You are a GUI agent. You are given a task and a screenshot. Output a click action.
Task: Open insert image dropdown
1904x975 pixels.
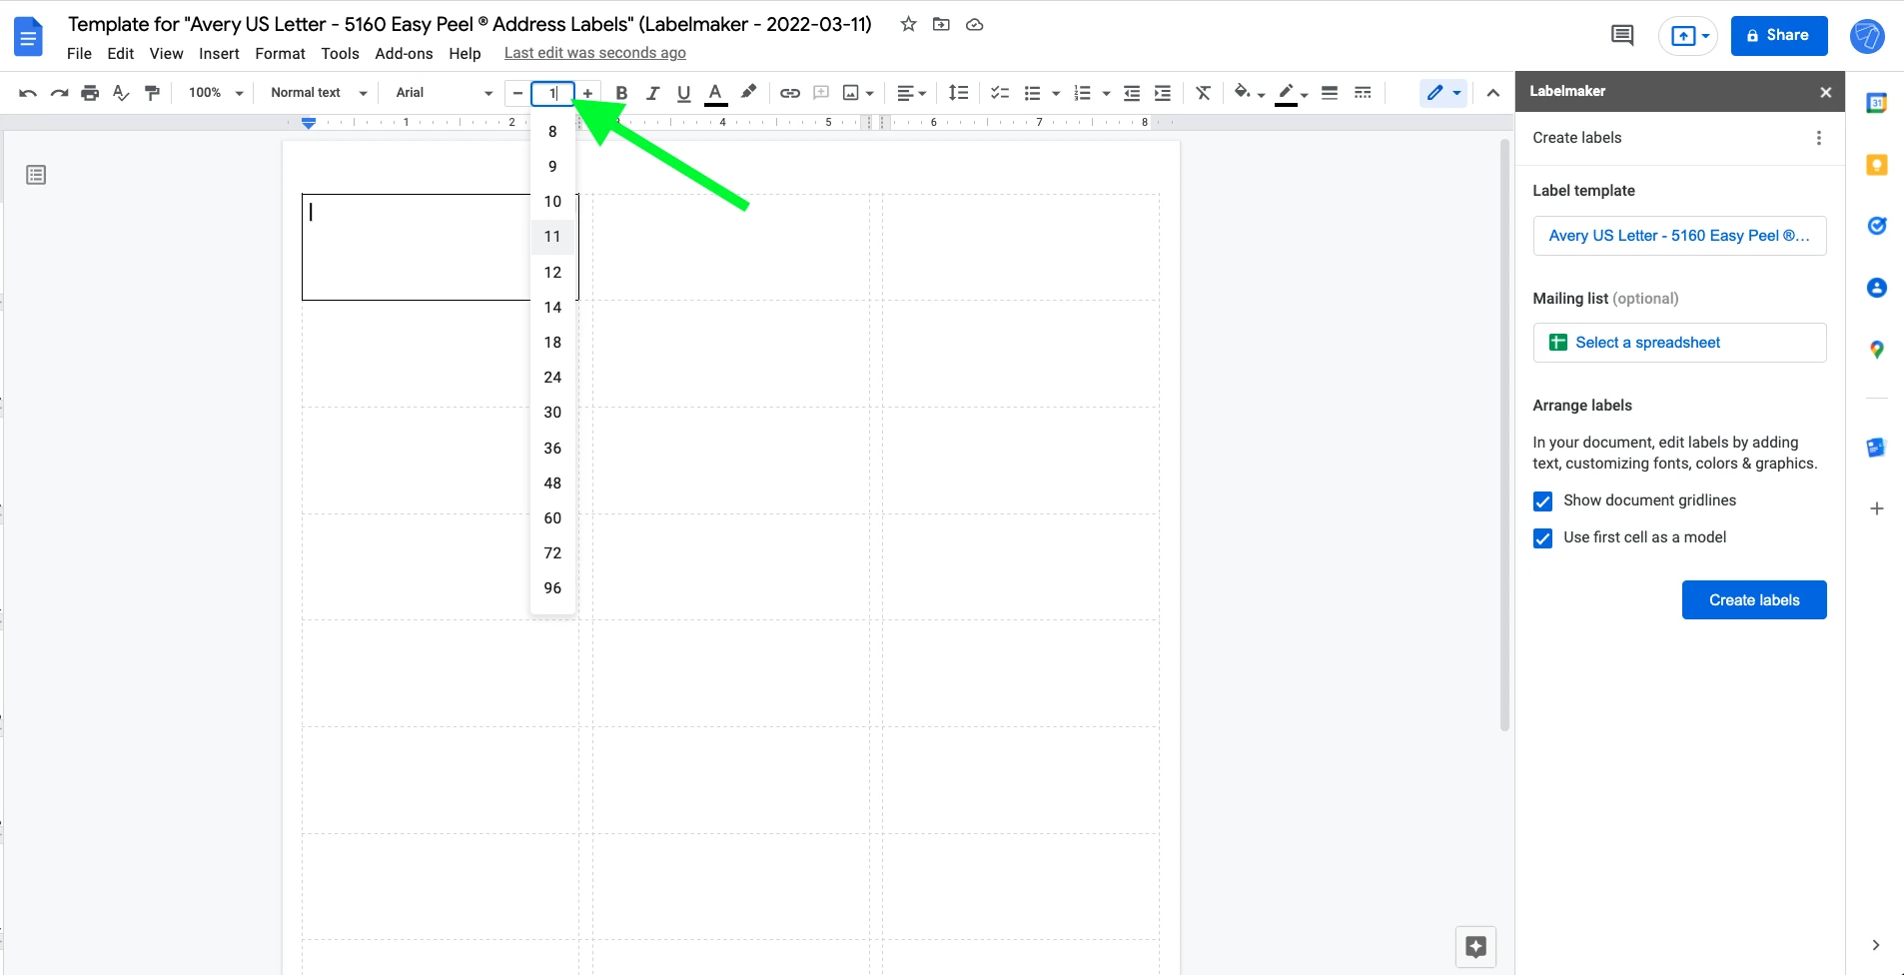coord(858,93)
